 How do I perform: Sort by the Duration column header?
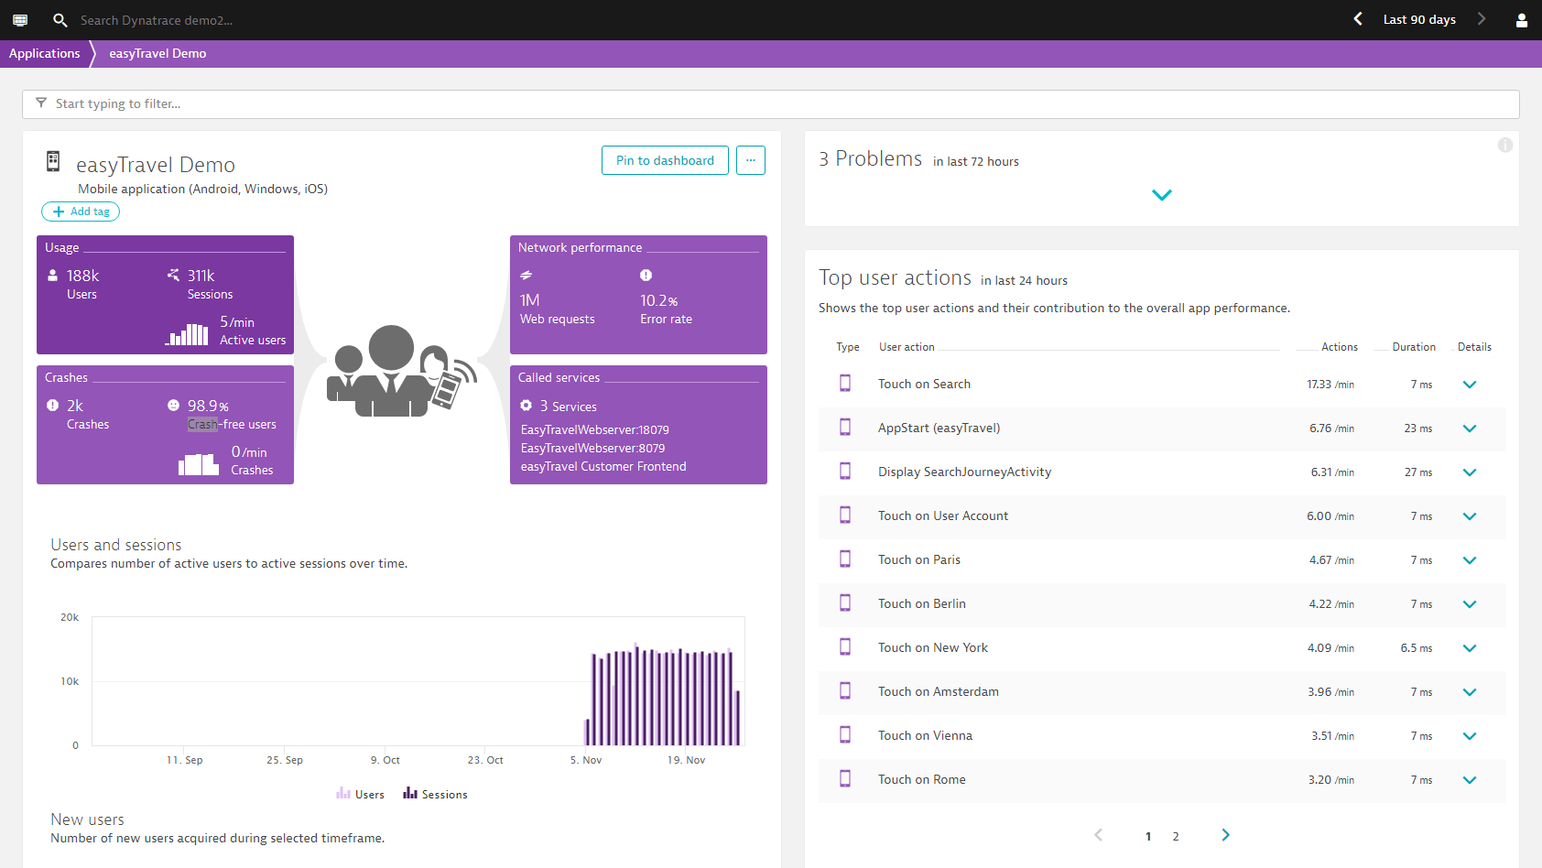tap(1414, 347)
